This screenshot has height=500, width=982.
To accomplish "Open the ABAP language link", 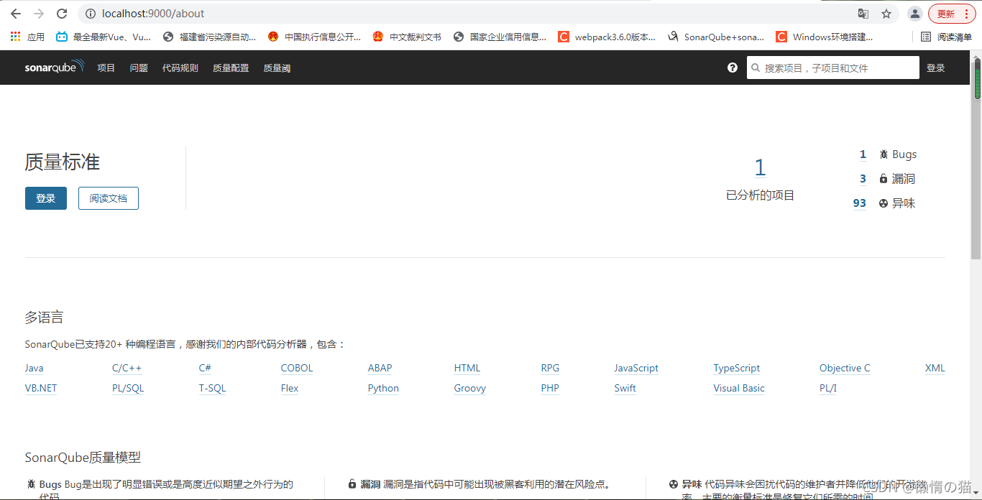I will (x=380, y=368).
